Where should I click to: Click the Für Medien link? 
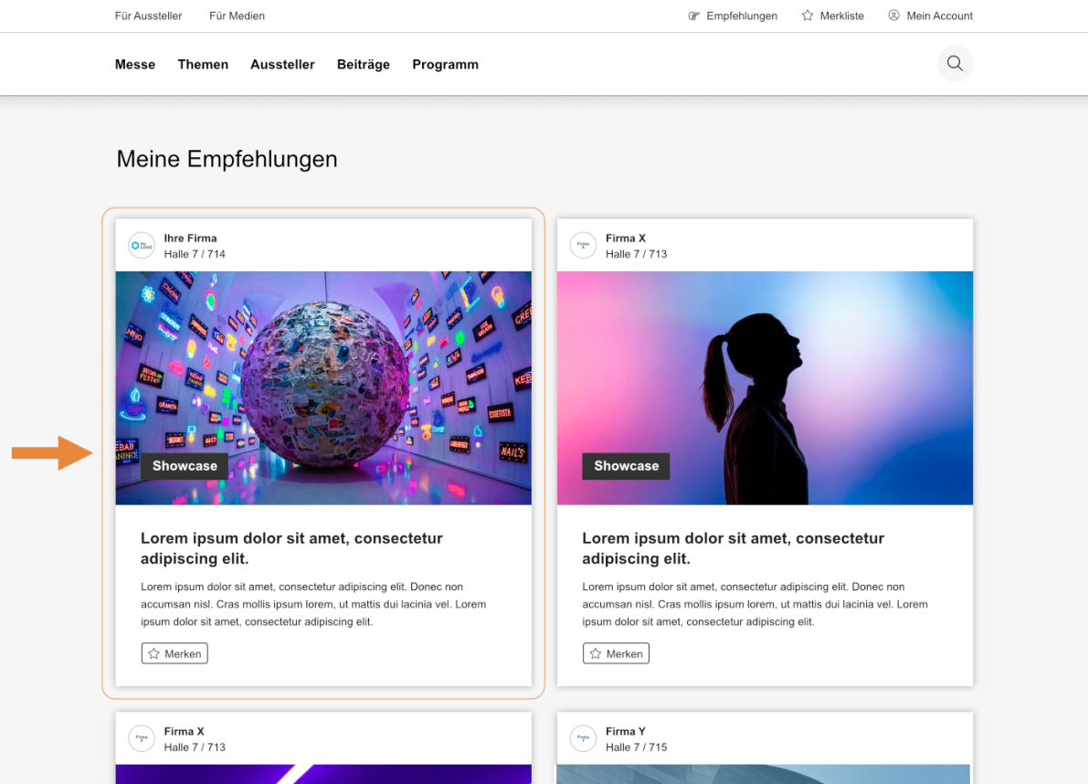point(237,16)
